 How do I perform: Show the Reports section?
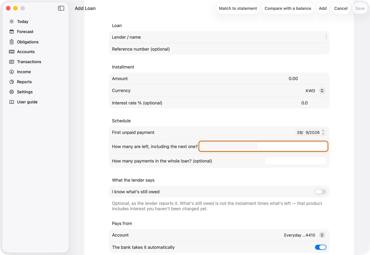(x=24, y=82)
